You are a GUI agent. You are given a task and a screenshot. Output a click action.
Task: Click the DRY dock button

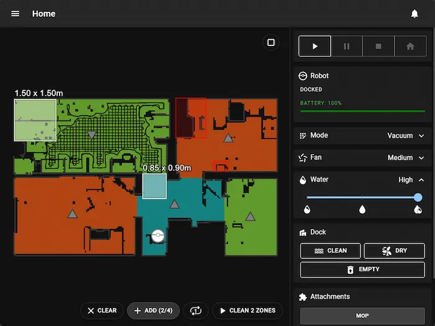click(394, 251)
